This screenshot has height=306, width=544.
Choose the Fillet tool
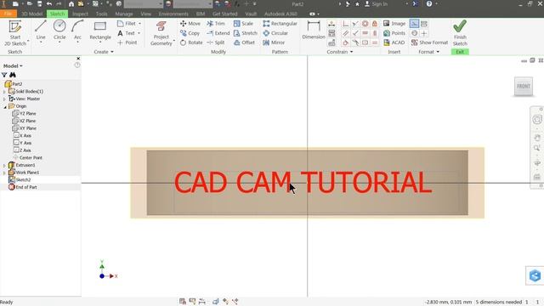[x=127, y=24]
